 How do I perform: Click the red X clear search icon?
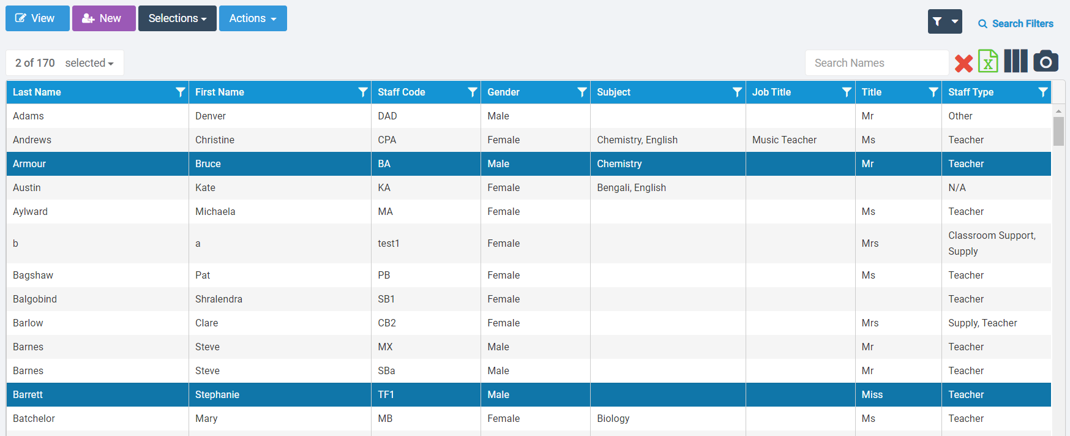[963, 63]
